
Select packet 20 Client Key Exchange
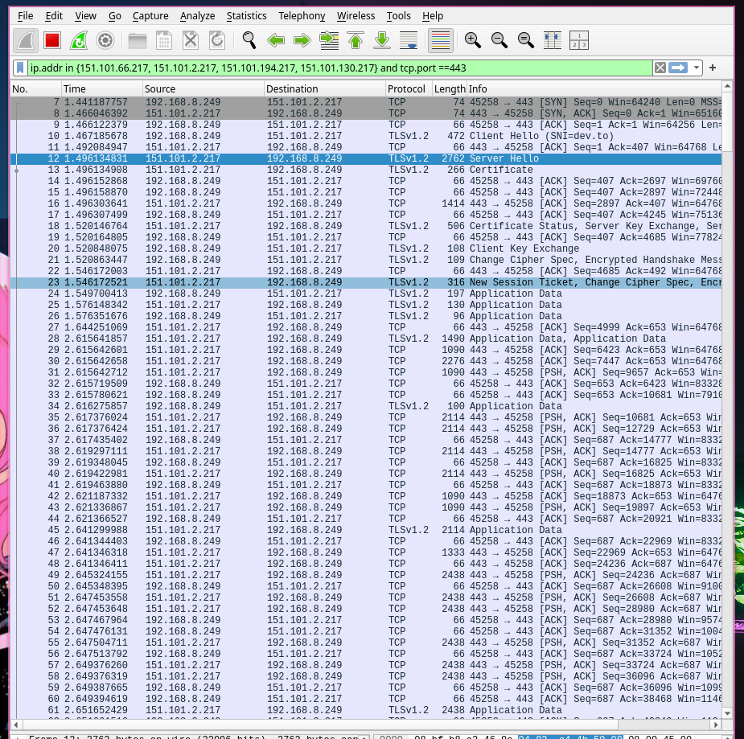[x=366, y=248]
